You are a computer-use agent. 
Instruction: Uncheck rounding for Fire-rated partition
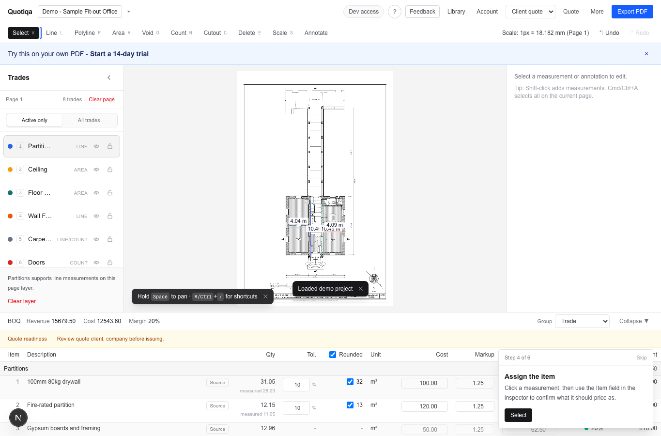(x=350, y=405)
